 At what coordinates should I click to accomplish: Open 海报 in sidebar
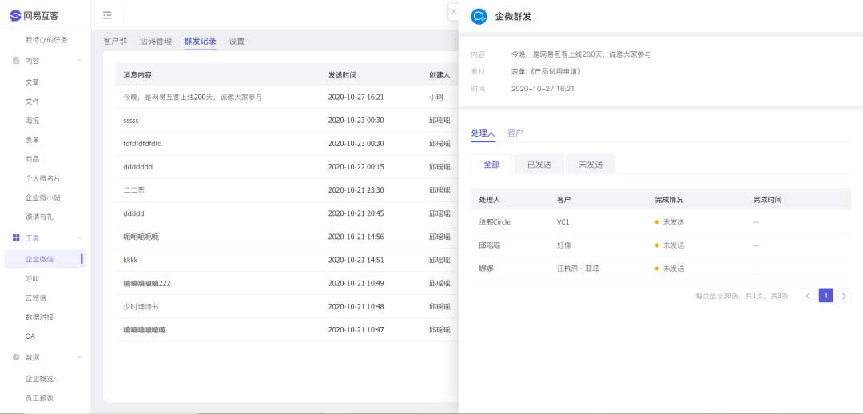click(33, 121)
